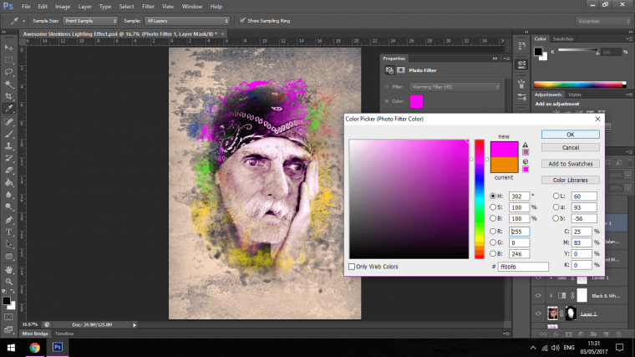Select the Paint Bucket tool

[x=8, y=183]
